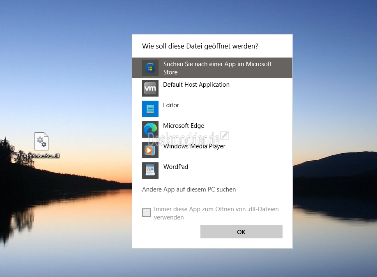Click the Editor notepad icon
This screenshot has width=377, height=277.
[150, 109]
